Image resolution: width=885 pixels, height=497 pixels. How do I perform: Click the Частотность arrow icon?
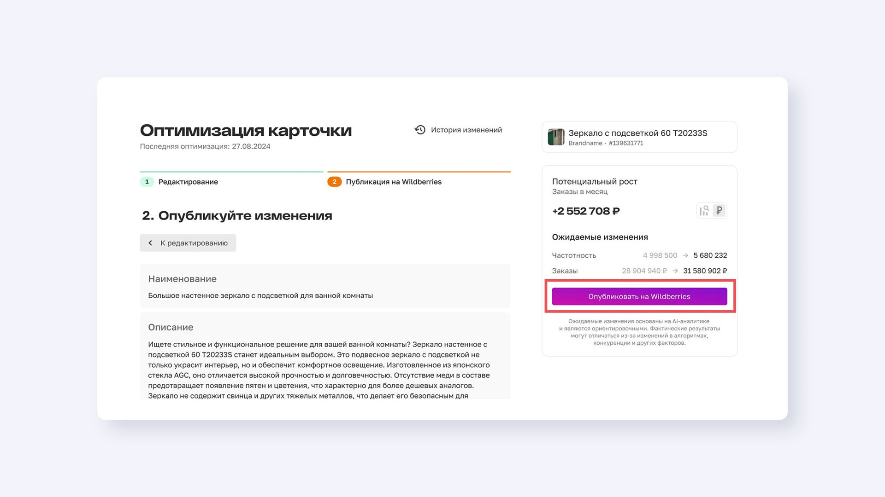pyautogui.click(x=685, y=255)
